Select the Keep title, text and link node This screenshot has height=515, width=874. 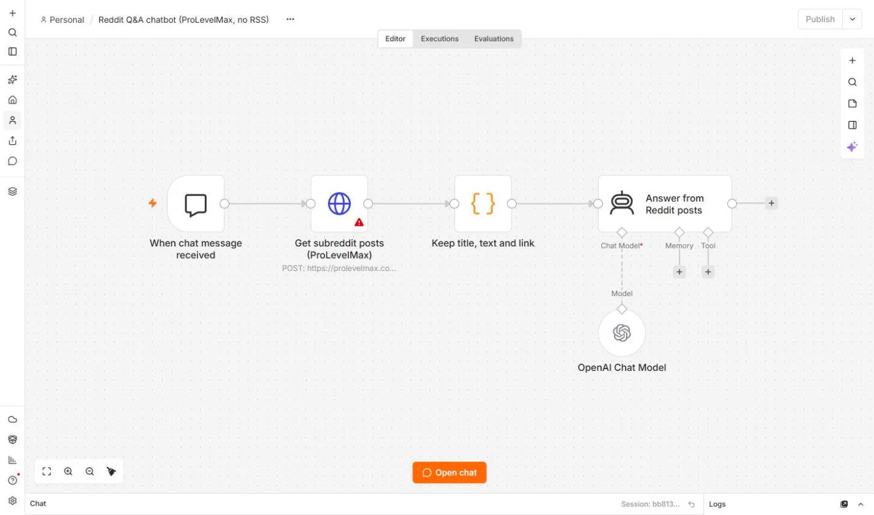point(483,204)
